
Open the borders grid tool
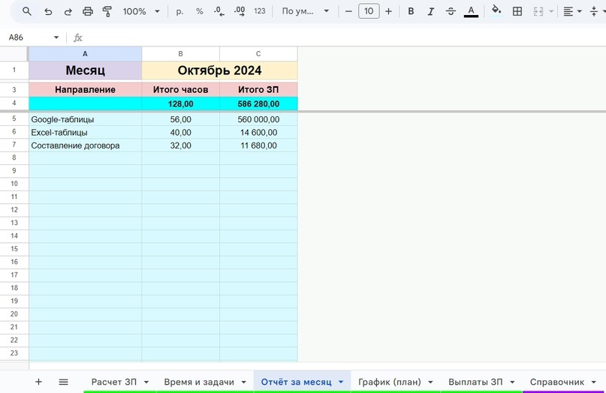coord(517,11)
